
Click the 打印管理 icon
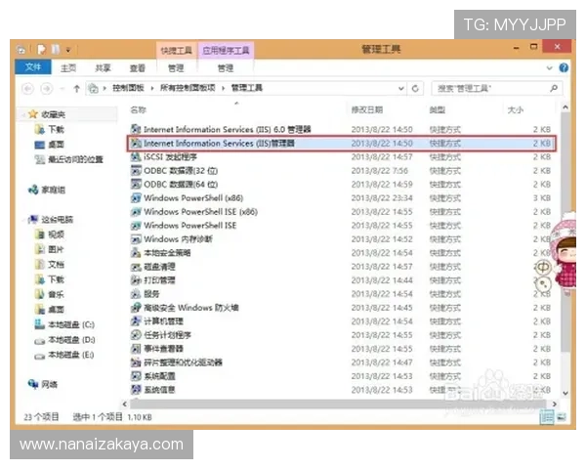click(136, 280)
